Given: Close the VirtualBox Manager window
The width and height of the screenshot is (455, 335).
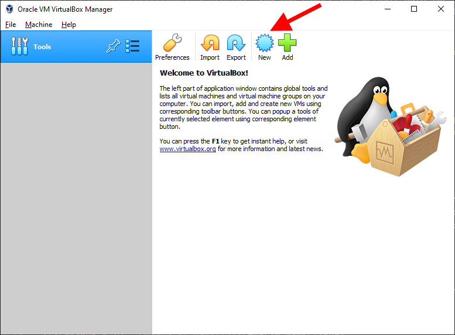Looking at the screenshot, I should point(441,9).
